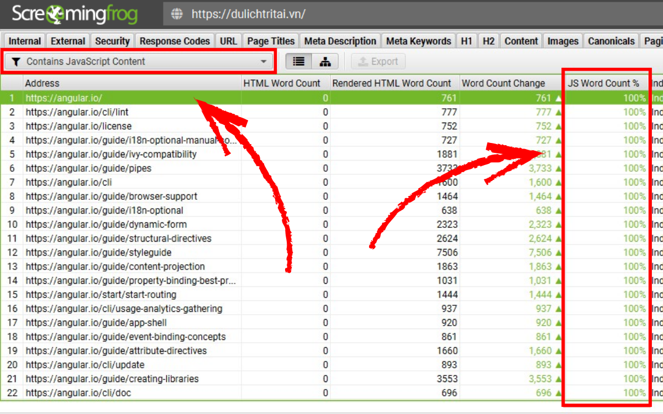This screenshot has width=663, height=414.
Task: Go to the Images tab
Action: pos(562,41)
